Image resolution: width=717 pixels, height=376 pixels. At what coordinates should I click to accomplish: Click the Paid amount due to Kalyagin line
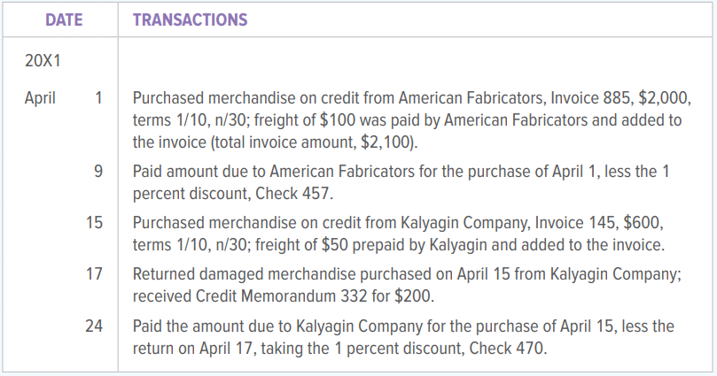tap(403, 326)
